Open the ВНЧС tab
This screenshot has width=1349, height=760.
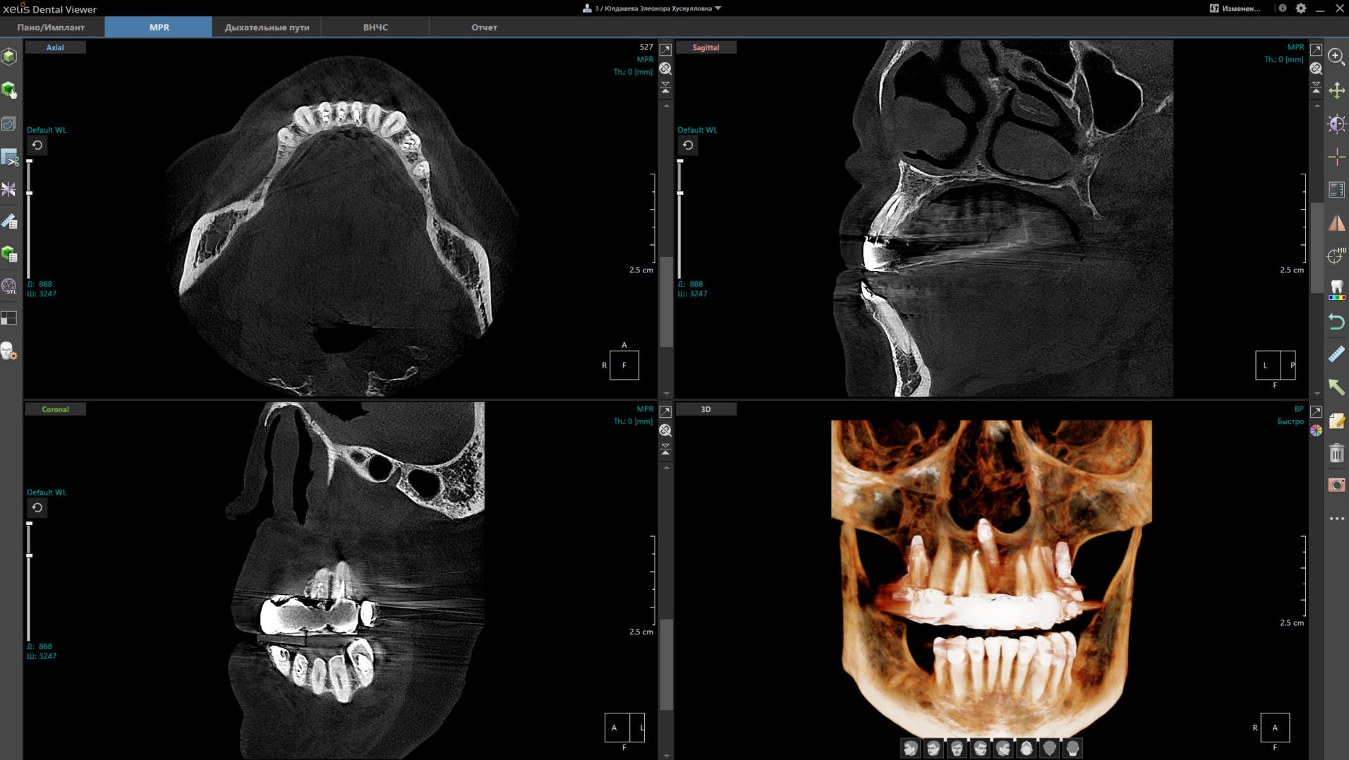pos(375,28)
